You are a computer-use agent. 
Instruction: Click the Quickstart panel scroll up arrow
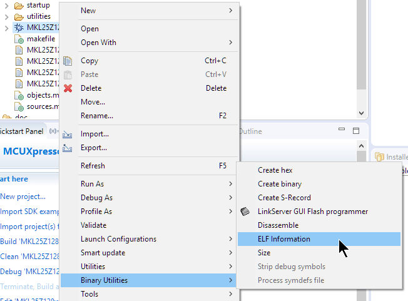point(361,146)
